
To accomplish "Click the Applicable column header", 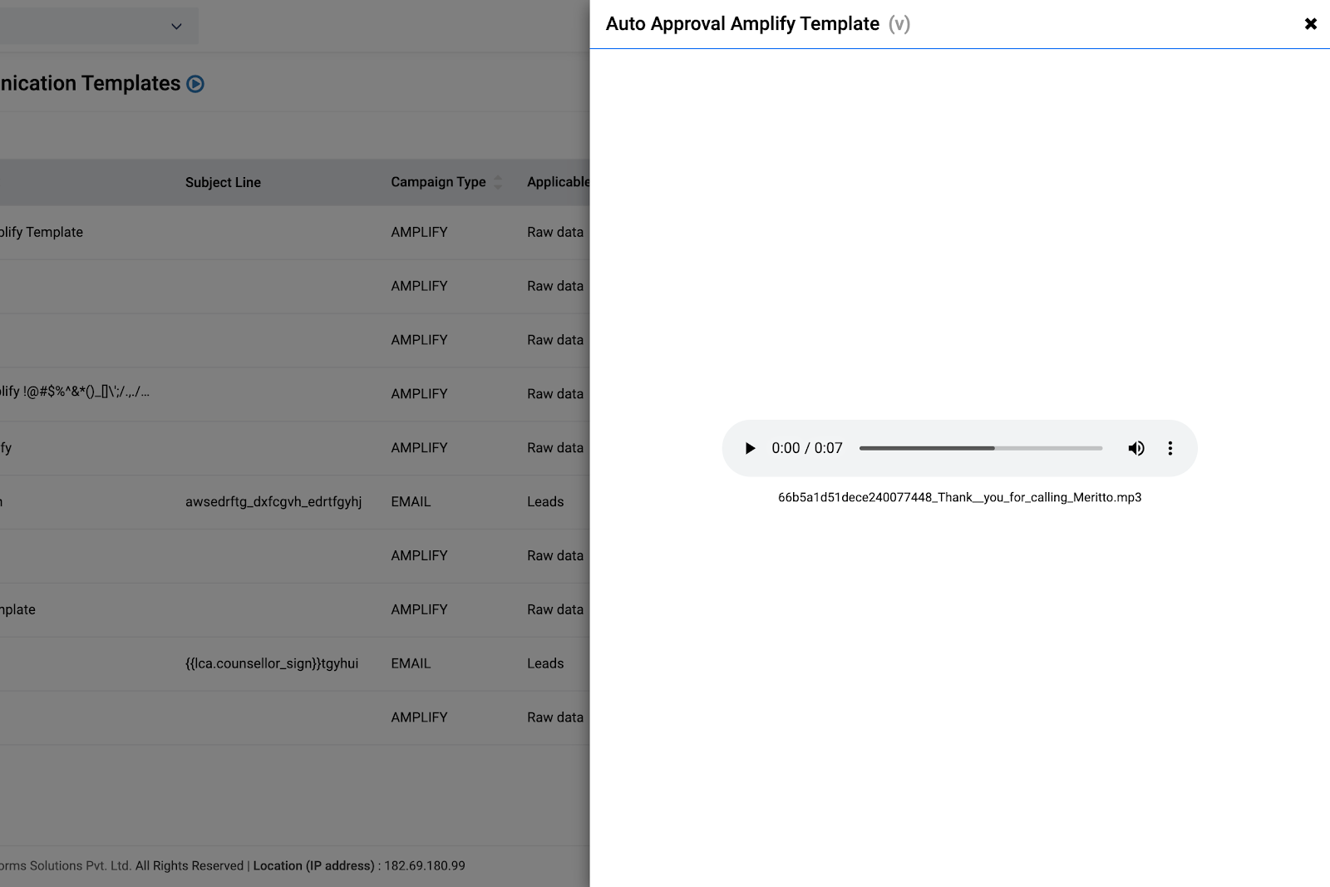I will [558, 182].
